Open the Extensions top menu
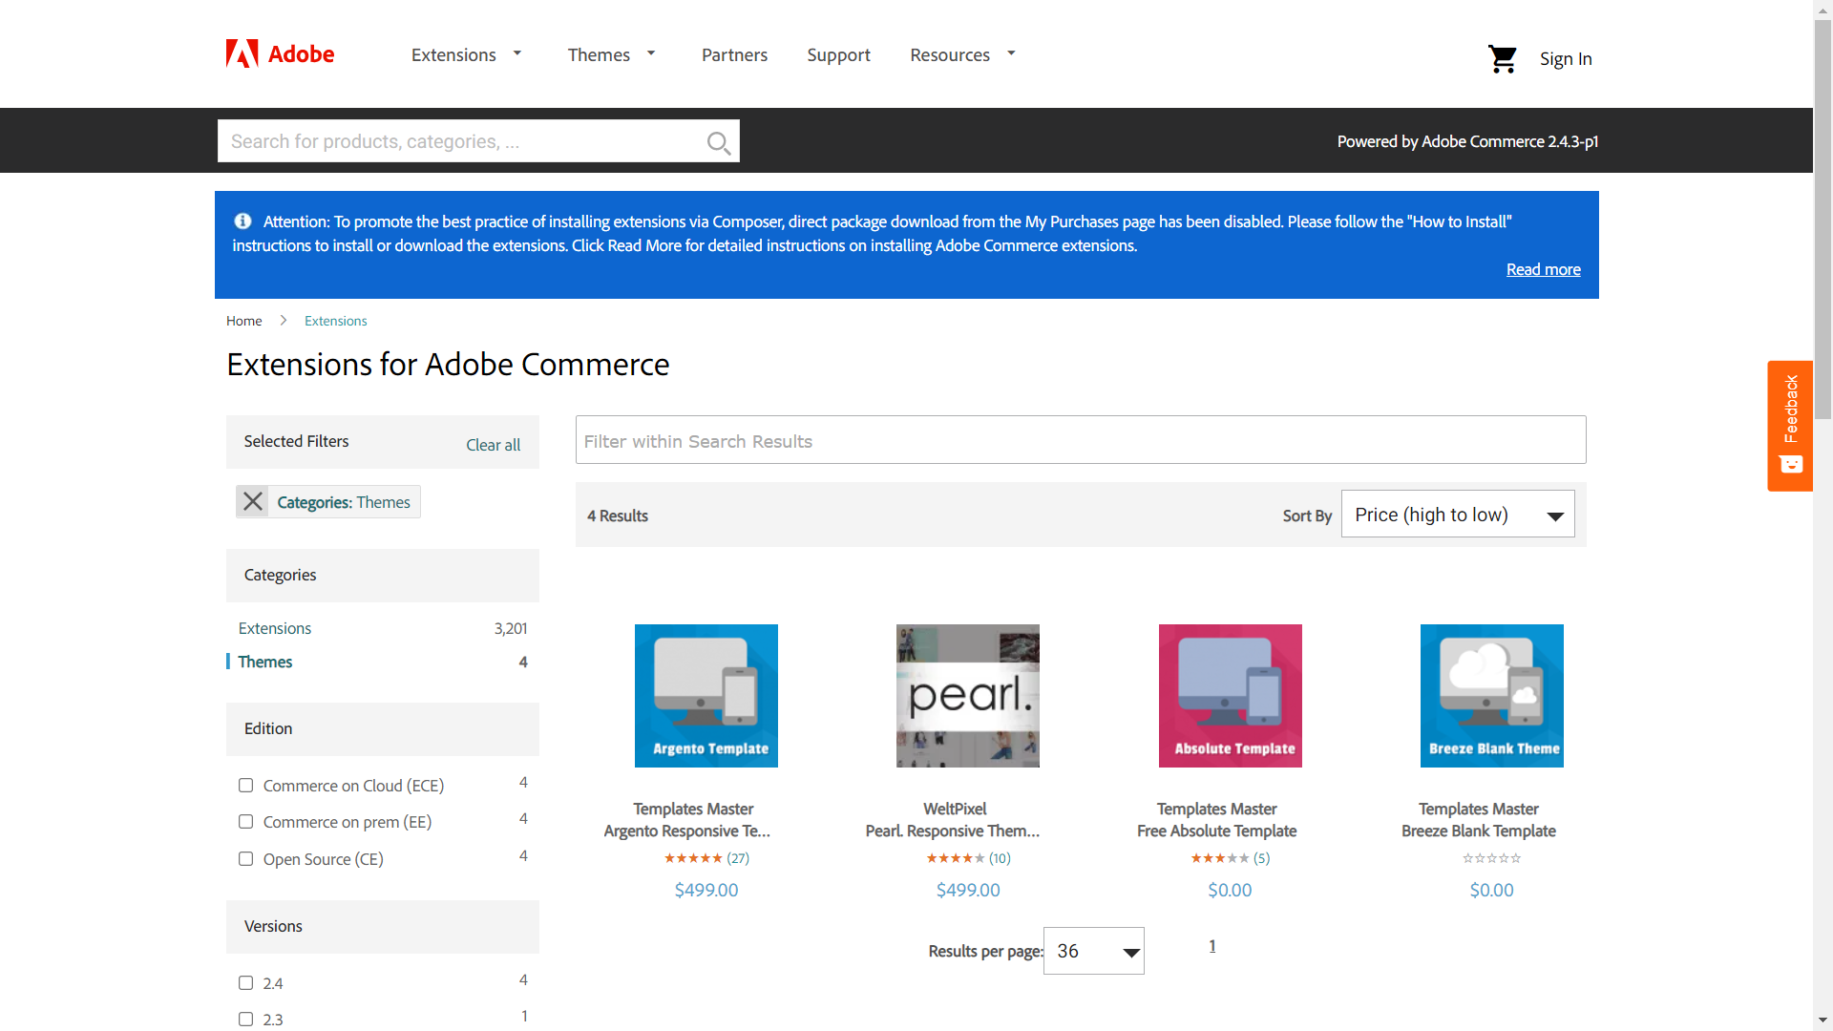Image resolution: width=1833 pixels, height=1031 pixels. pyautogui.click(x=453, y=55)
